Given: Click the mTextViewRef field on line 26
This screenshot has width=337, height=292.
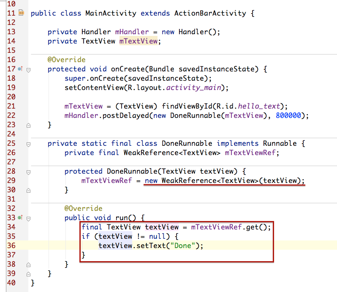Looking at the screenshot, I should coord(250,153).
